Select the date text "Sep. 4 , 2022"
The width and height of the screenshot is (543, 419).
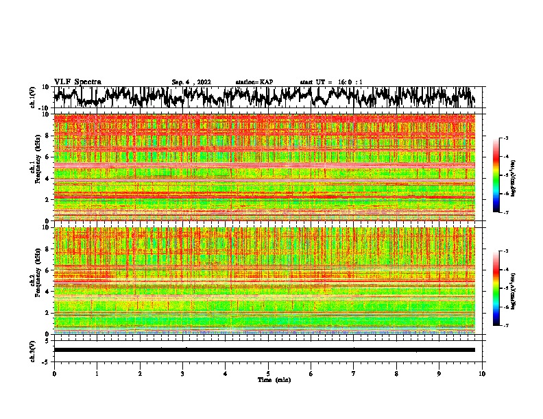[191, 82]
